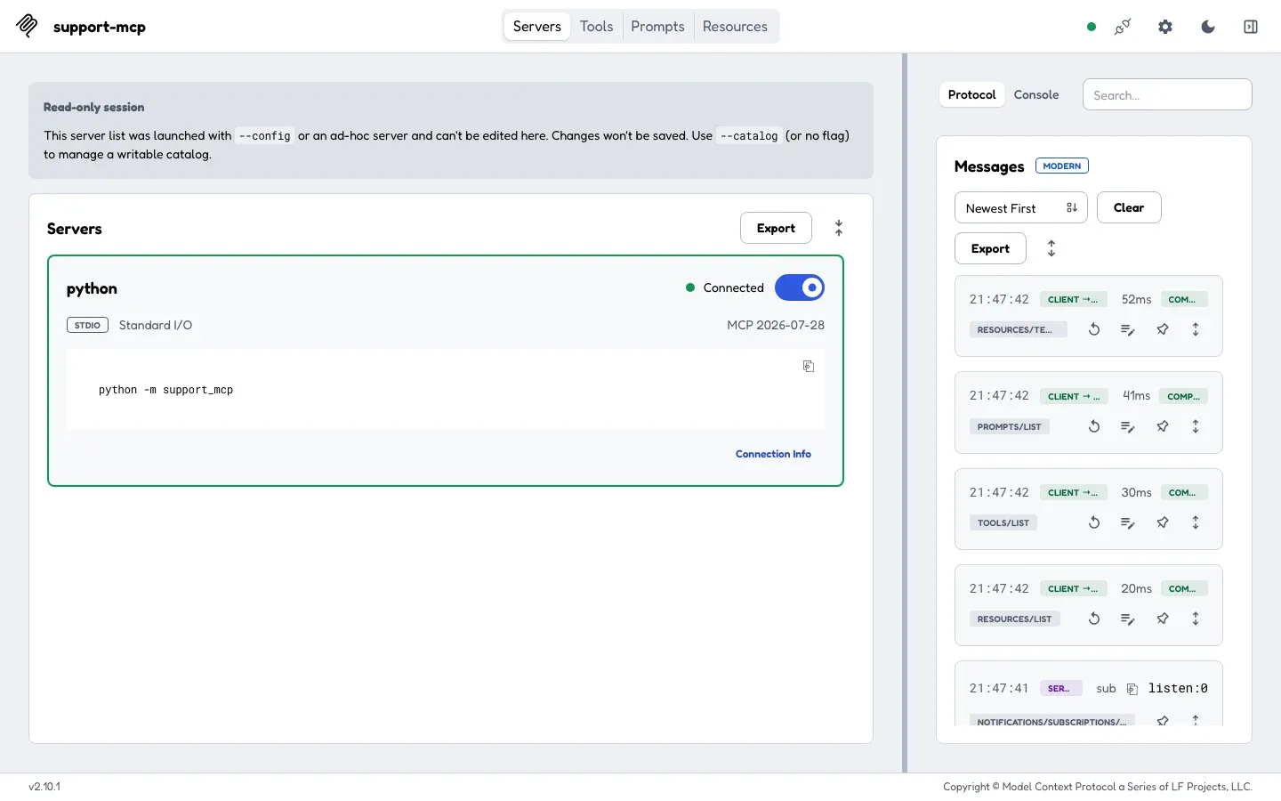Open settings gear icon
This screenshot has height=801, width=1281.
pyautogui.click(x=1165, y=27)
